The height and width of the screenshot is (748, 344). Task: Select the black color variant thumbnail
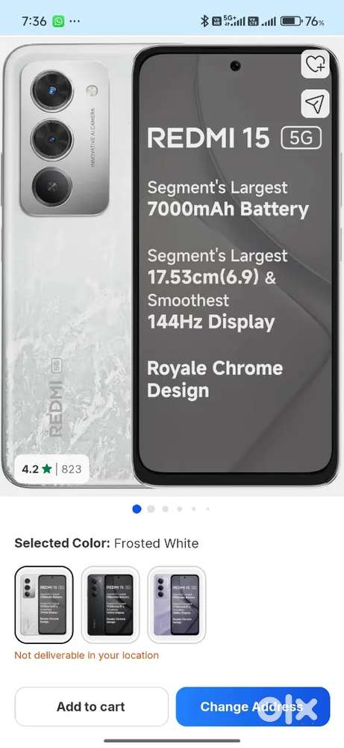110,605
